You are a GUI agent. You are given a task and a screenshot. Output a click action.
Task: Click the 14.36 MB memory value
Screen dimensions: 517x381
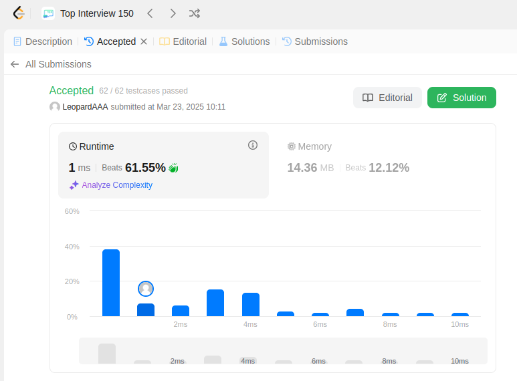310,167
